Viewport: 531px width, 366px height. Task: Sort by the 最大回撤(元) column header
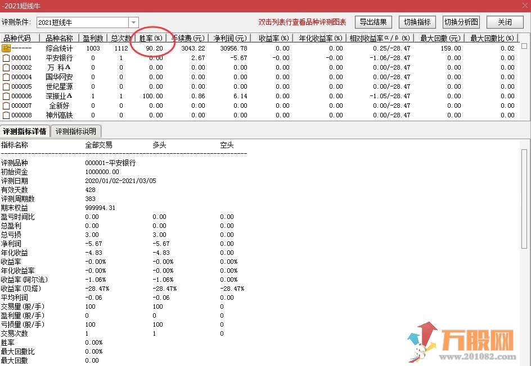pos(439,38)
